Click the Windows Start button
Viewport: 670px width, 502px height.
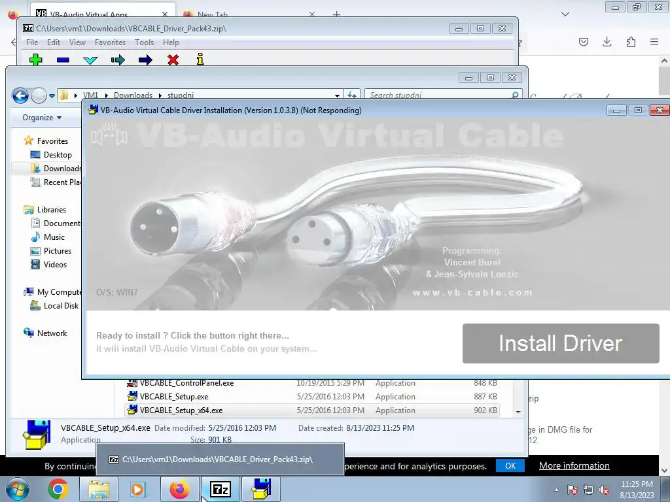16,489
